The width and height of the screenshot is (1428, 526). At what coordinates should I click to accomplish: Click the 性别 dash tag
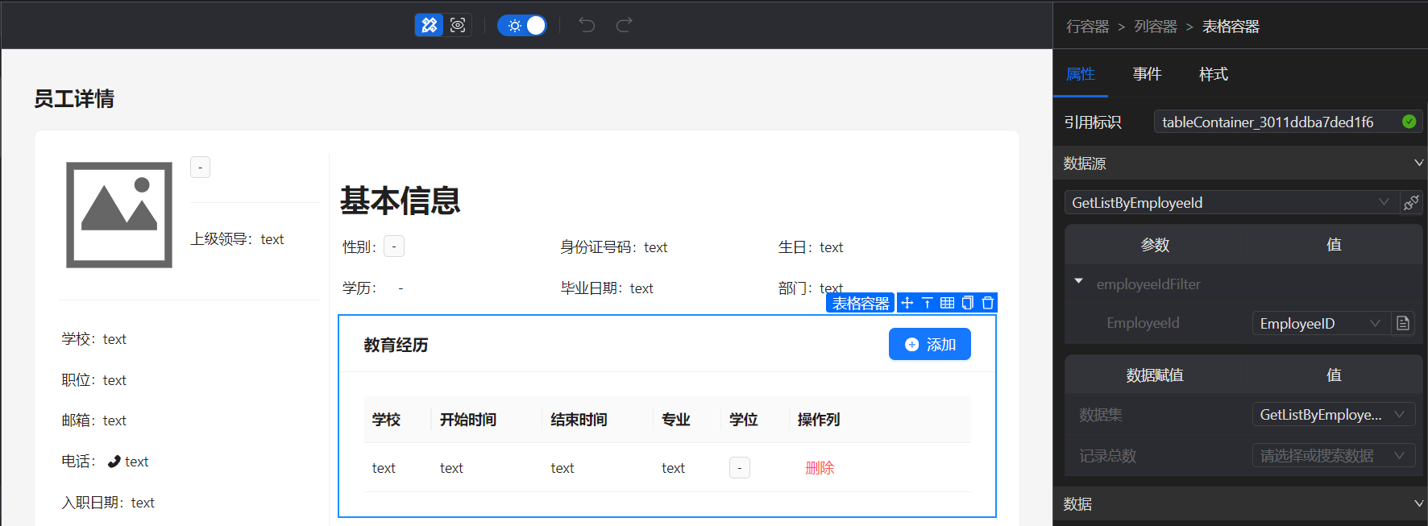394,246
